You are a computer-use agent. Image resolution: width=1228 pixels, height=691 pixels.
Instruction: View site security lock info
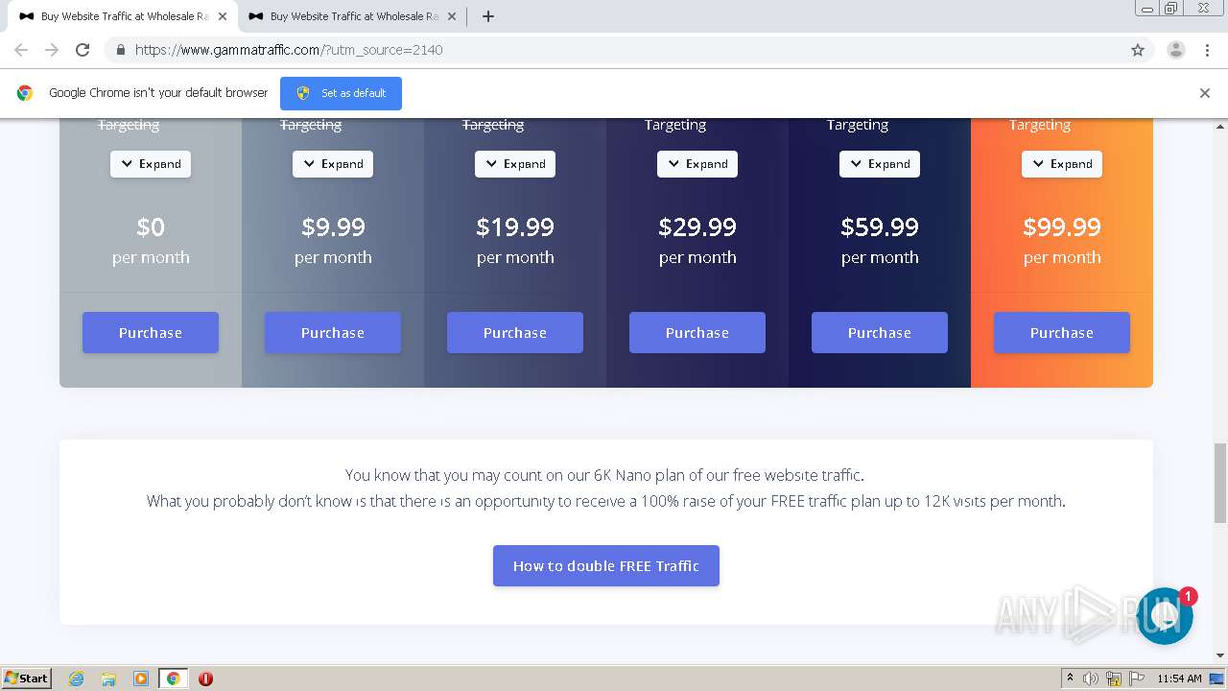[121, 50]
